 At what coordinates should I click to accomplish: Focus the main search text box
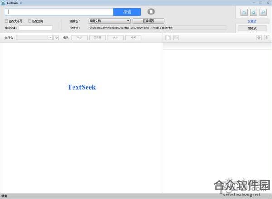(x=59, y=12)
